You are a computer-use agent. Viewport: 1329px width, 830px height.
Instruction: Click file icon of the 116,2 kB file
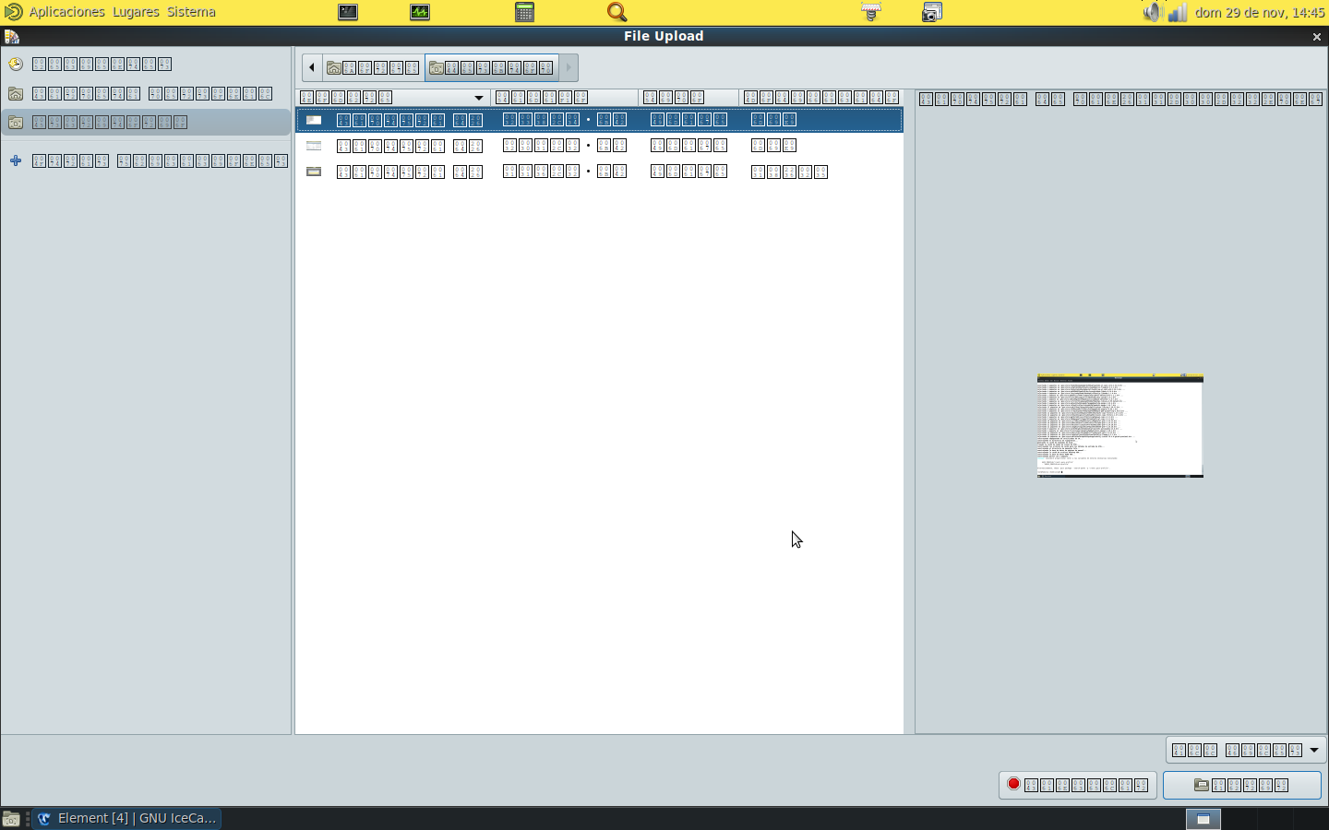click(314, 172)
